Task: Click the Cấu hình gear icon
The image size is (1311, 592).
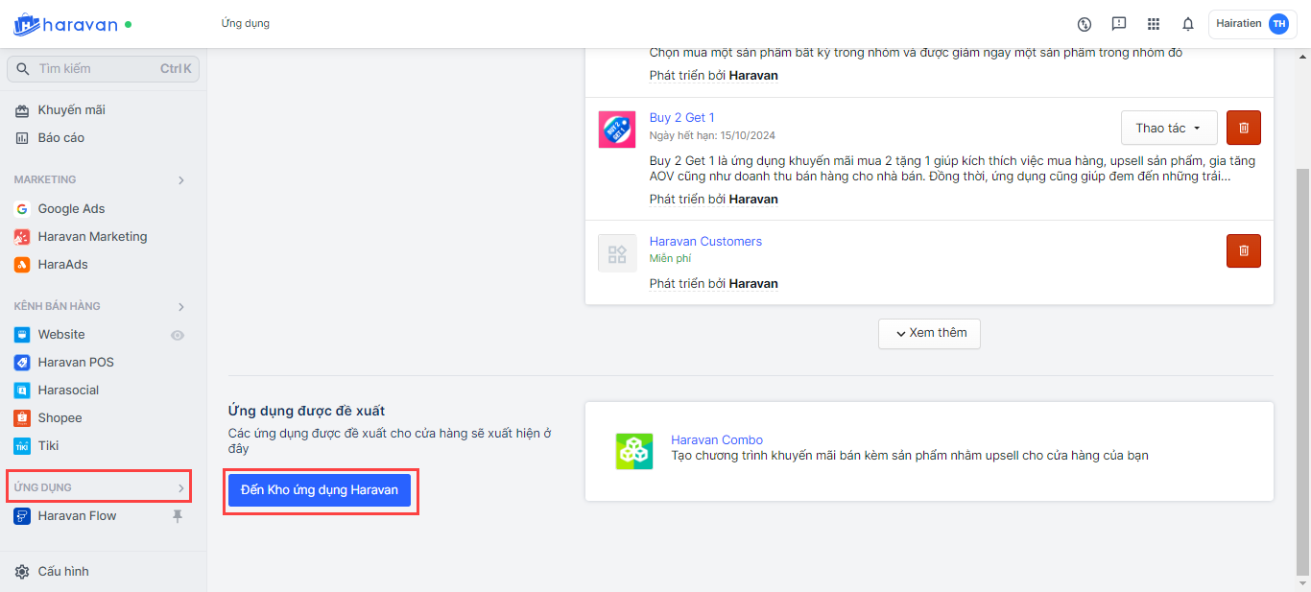Action: pyautogui.click(x=22, y=572)
